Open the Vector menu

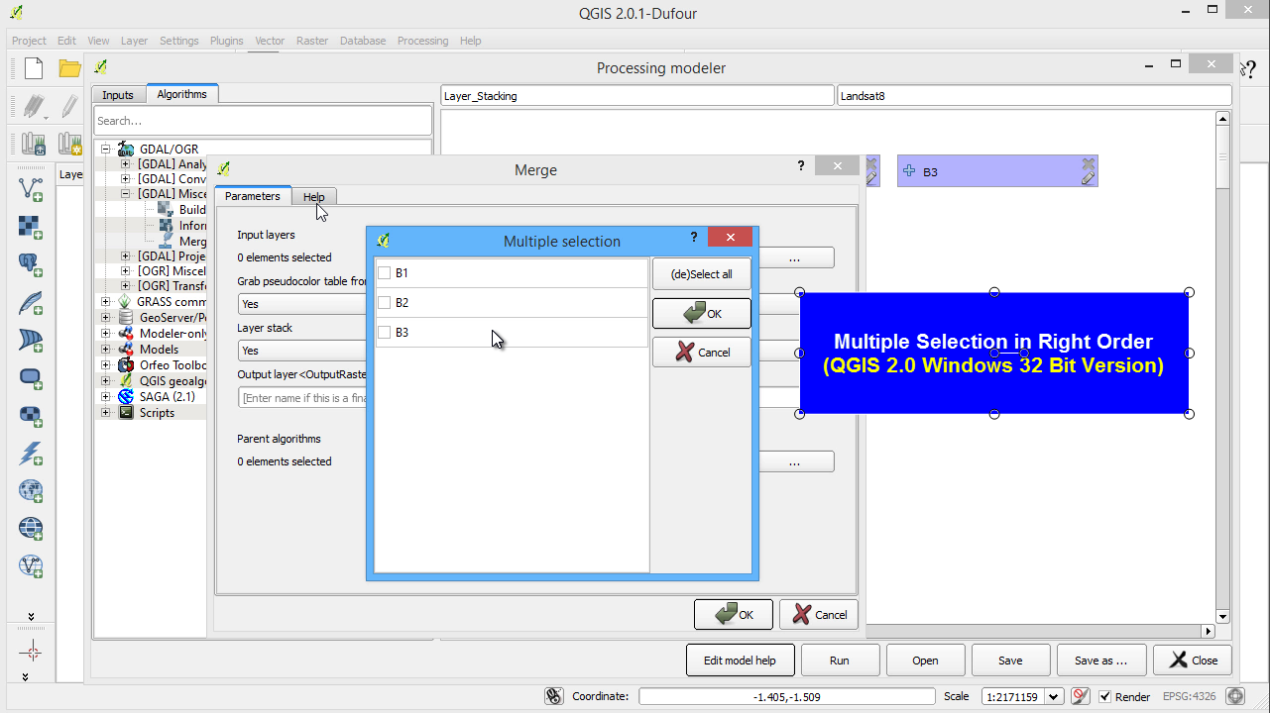pos(270,41)
